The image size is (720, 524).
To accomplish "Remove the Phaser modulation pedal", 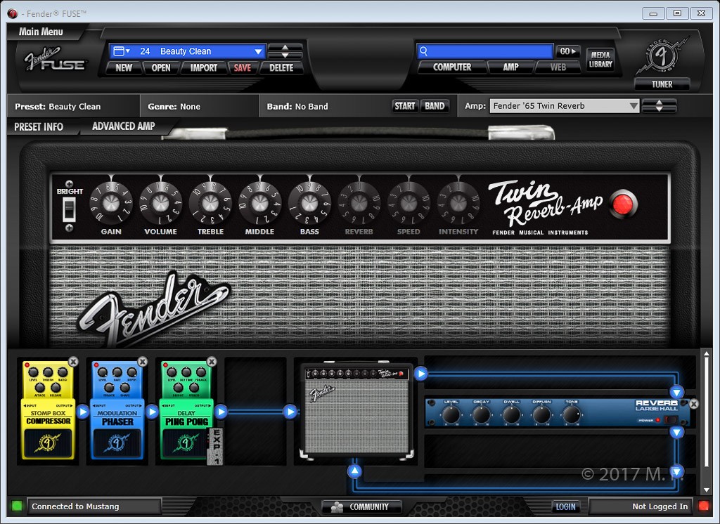I will [x=142, y=362].
